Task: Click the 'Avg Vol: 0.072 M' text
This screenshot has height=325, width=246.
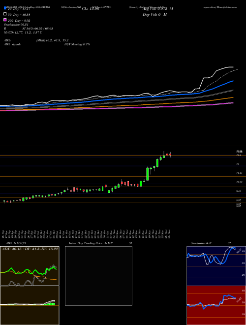Action: [x=158, y=9]
